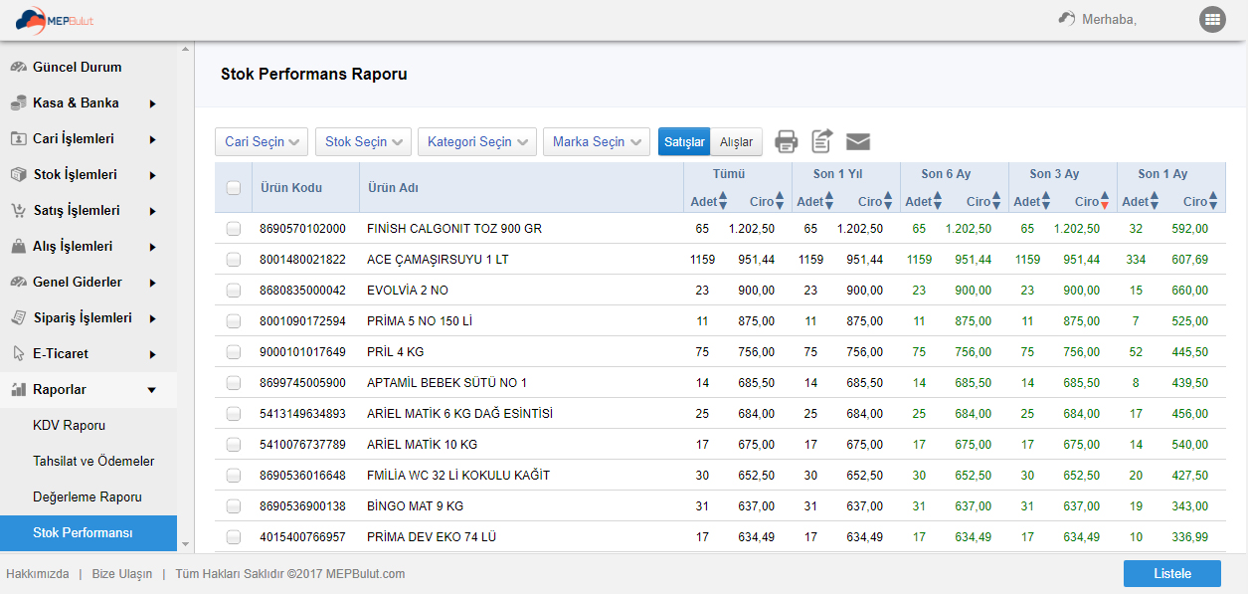Click the Ürün Adı column header
This screenshot has width=1248, height=594.
coord(393,188)
